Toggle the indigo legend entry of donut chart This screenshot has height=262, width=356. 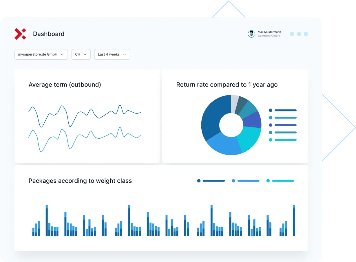point(283,125)
